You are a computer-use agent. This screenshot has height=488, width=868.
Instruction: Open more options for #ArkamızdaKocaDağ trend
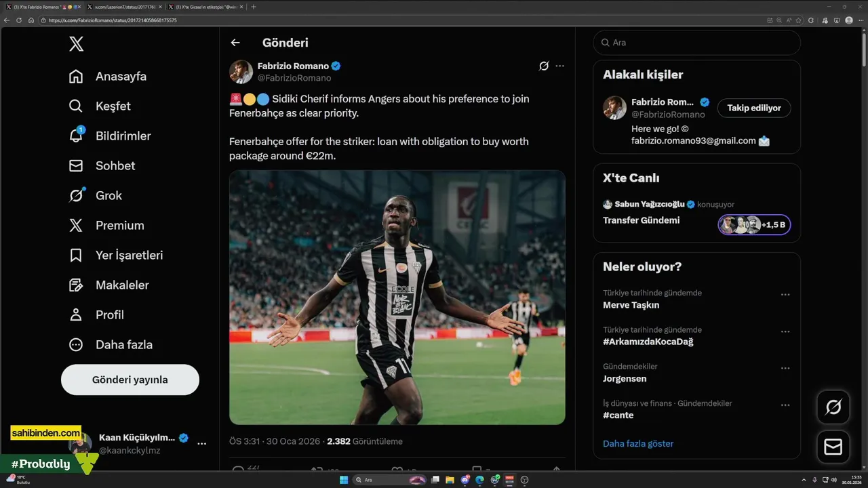point(785,331)
